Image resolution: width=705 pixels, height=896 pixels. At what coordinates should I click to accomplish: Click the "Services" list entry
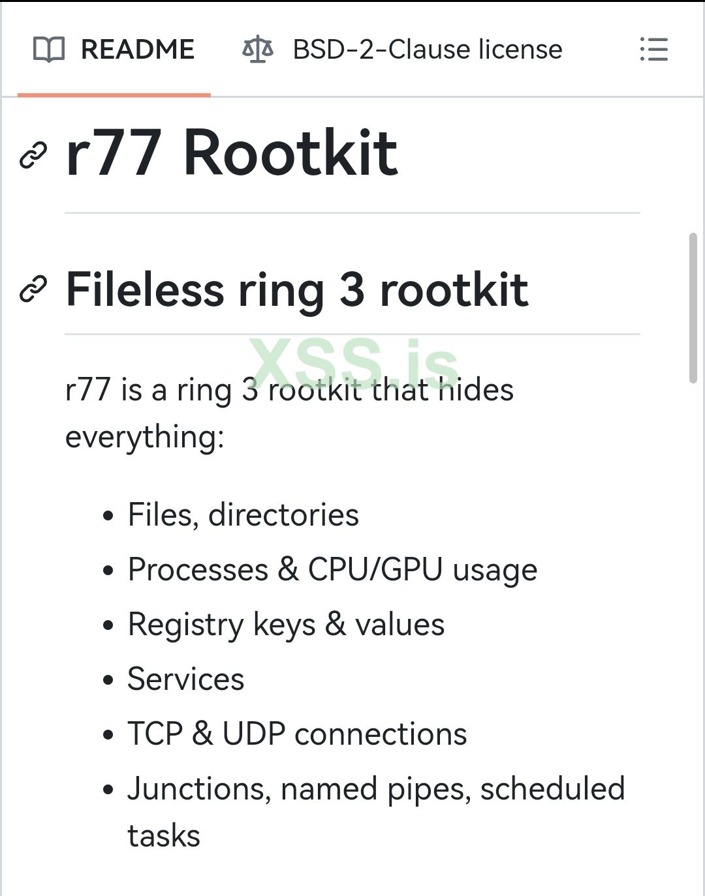point(186,679)
